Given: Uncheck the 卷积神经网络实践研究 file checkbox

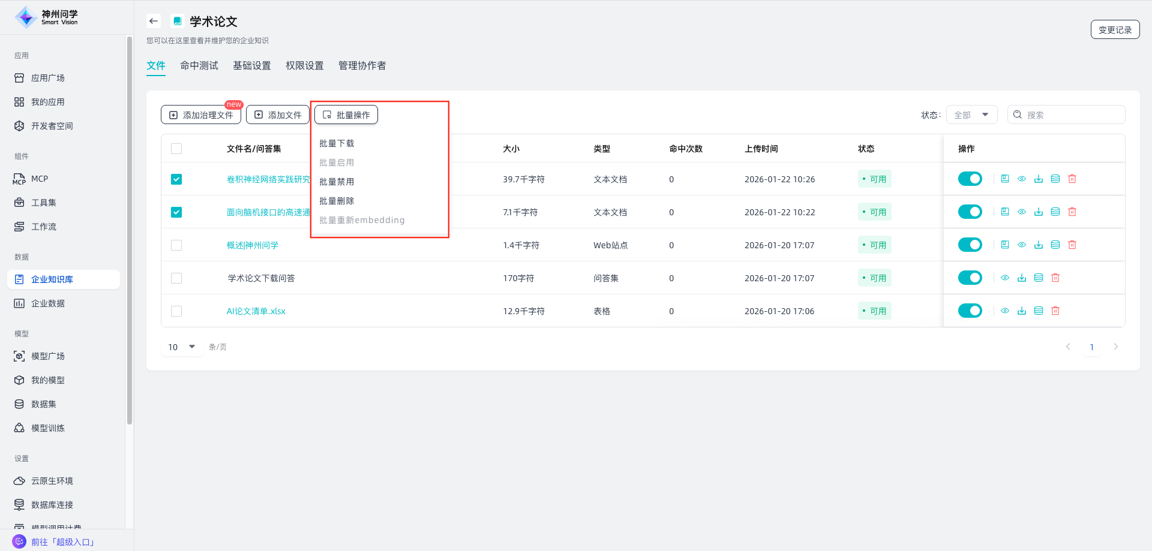Looking at the screenshot, I should [176, 179].
